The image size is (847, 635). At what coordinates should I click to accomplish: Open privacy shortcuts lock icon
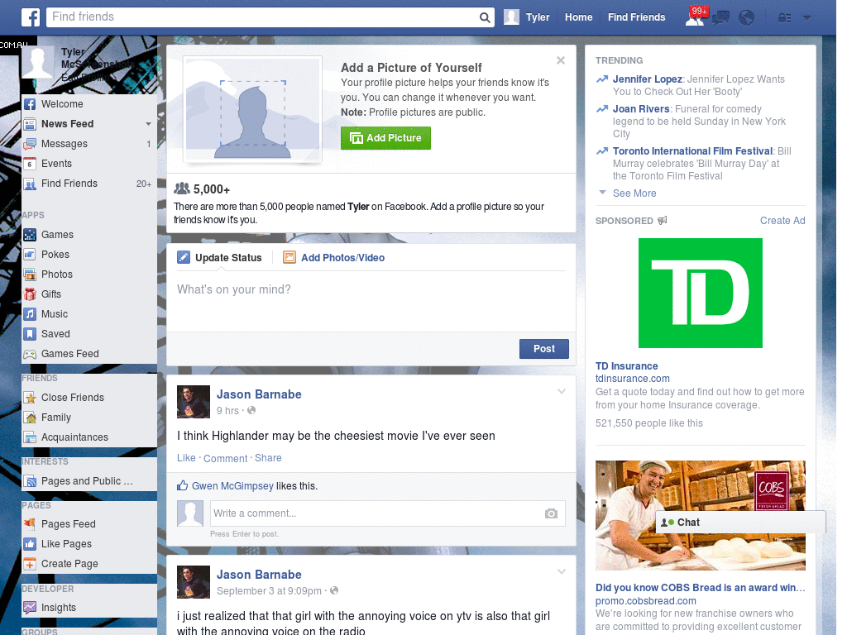click(x=784, y=18)
